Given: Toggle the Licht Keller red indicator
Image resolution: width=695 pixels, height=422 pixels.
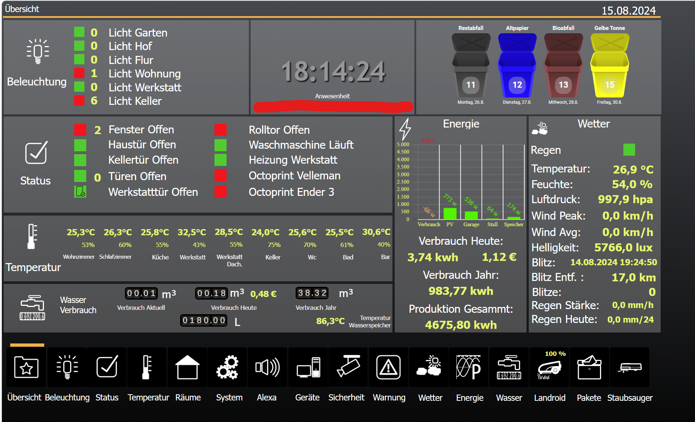Looking at the screenshot, I should click(x=79, y=100).
